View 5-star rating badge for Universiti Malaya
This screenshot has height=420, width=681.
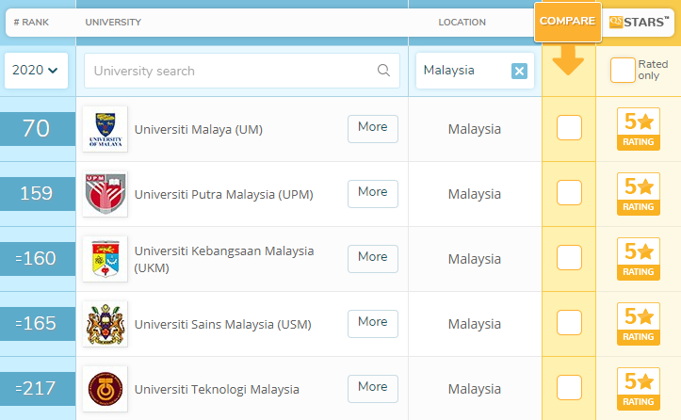[638, 129]
